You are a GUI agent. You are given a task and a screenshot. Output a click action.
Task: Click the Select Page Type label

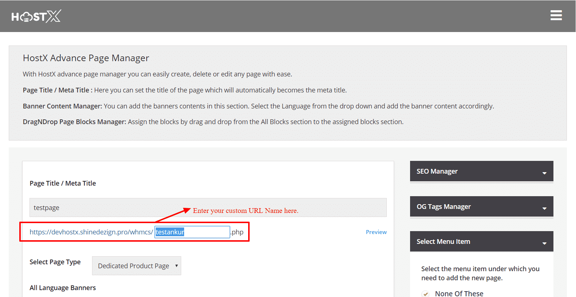pos(55,262)
